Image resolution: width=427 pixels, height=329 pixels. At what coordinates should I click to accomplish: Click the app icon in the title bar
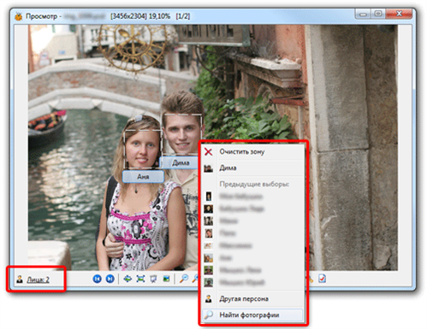click(19, 16)
